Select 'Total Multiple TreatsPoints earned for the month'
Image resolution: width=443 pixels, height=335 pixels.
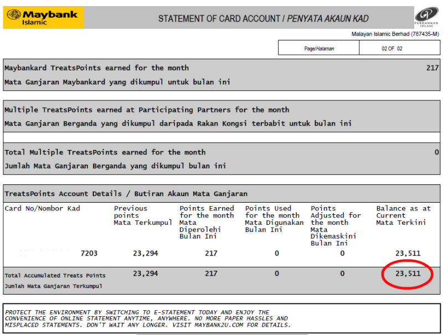(x=105, y=152)
